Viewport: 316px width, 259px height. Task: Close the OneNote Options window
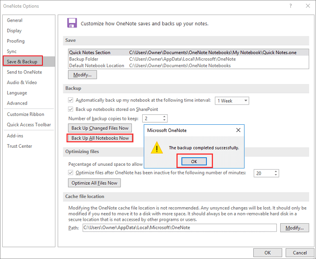pos(308,6)
